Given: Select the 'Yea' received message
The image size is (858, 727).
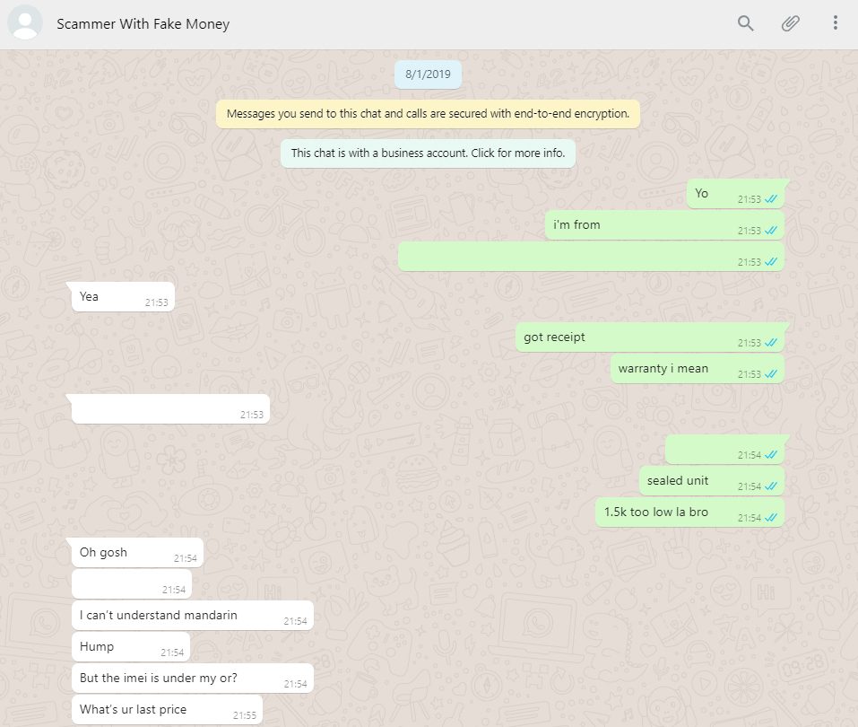Looking at the screenshot, I should tap(123, 297).
